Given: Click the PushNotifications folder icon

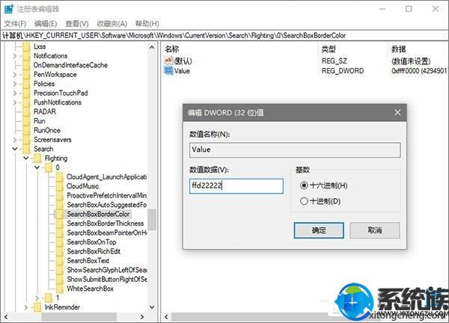Looking at the screenshot, I should [x=27, y=102].
